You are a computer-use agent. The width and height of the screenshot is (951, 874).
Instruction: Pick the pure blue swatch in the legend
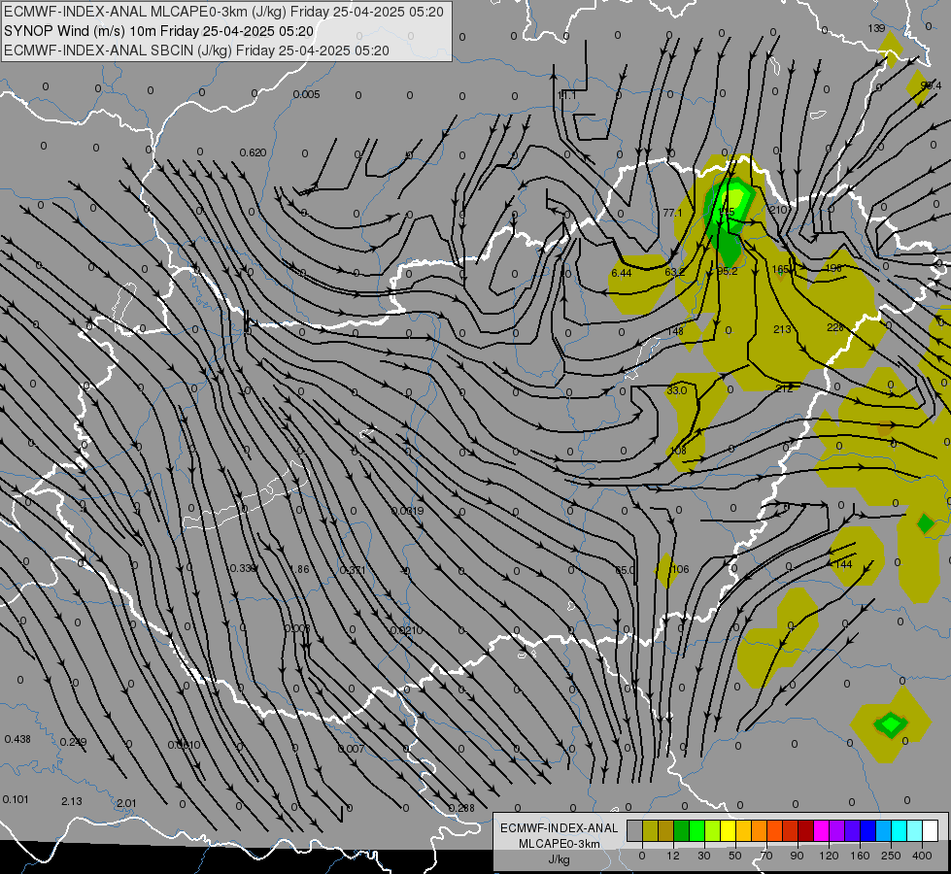867,830
